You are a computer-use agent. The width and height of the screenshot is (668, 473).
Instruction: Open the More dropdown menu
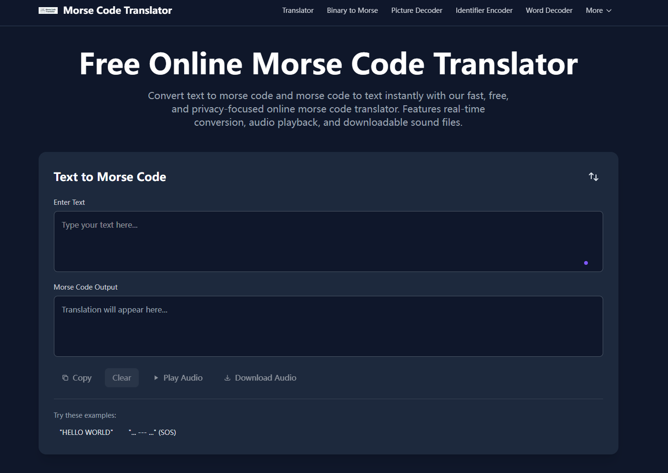(x=595, y=10)
